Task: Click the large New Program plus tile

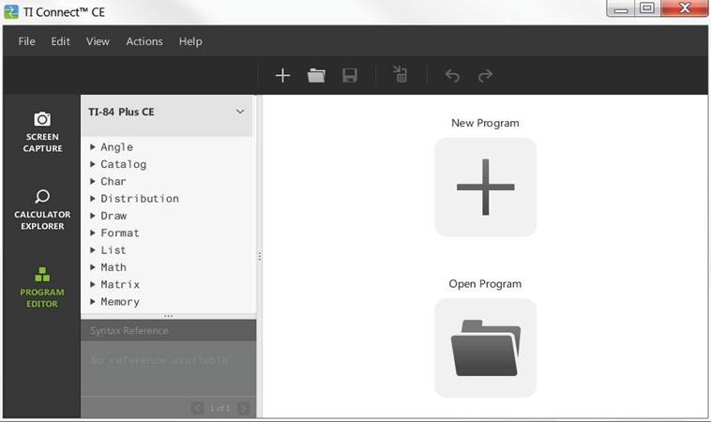Action: click(x=485, y=187)
